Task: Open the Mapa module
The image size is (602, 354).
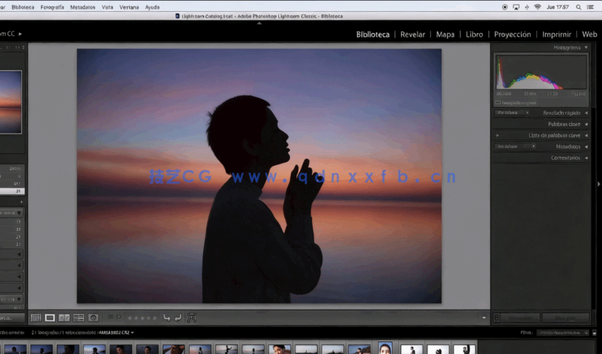Action: [445, 34]
